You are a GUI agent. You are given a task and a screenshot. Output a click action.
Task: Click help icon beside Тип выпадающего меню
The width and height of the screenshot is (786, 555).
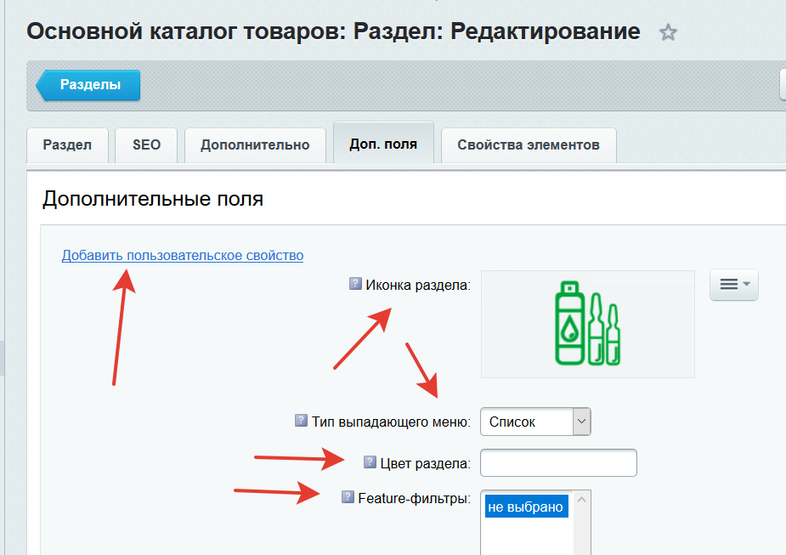pyautogui.click(x=301, y=421)
